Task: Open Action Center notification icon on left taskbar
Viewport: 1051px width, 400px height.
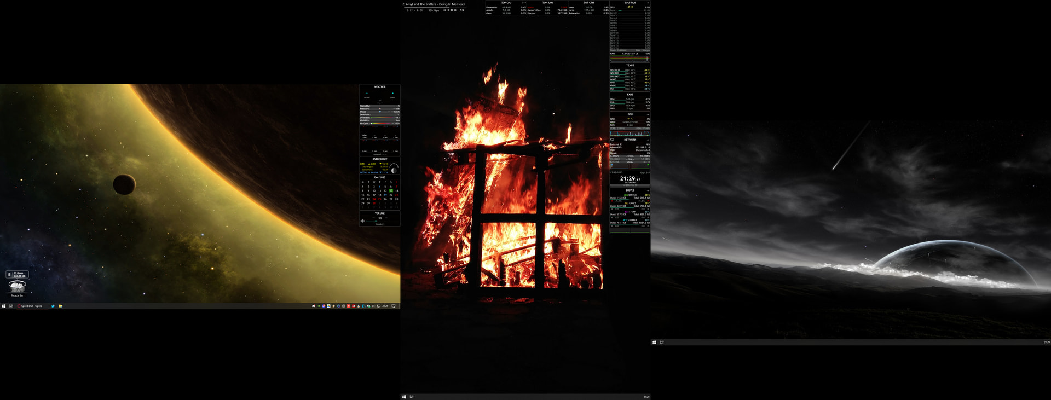Action: (394, 306)
